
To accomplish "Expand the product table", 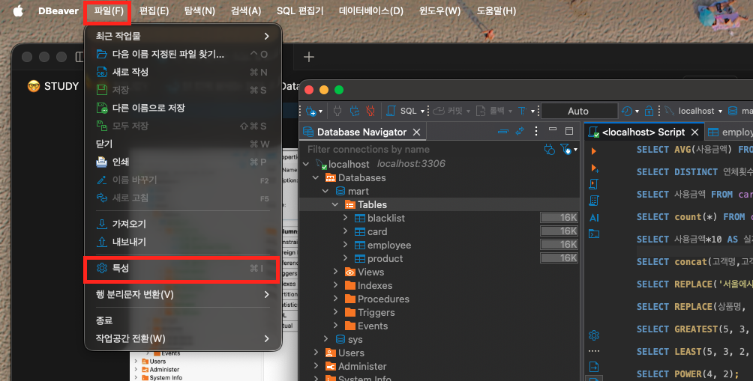I will click(345, 258).
